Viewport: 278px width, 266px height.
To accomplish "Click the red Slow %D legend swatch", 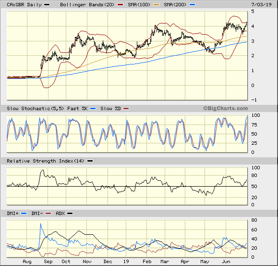I will coord(126,109).
